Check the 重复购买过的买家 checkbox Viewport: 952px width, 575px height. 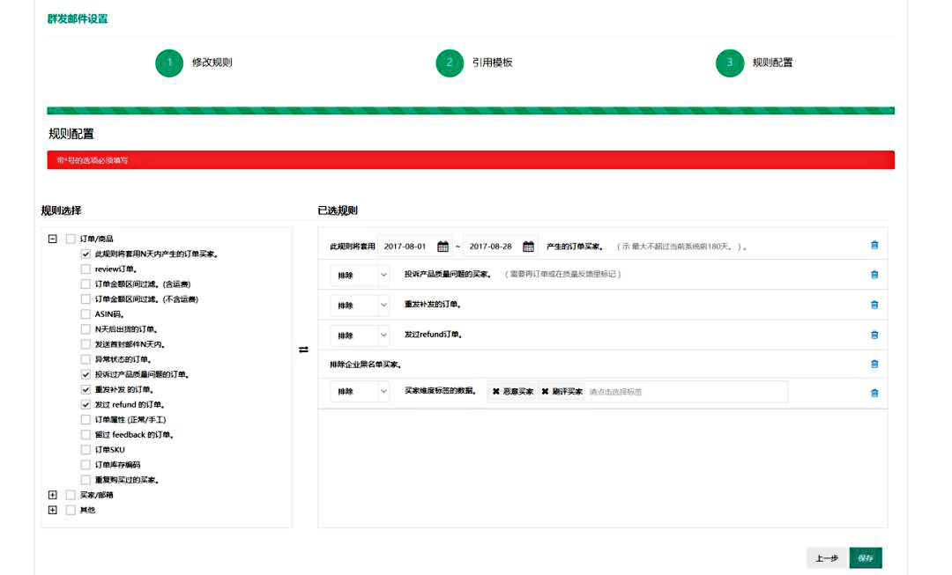click(86, 480)
